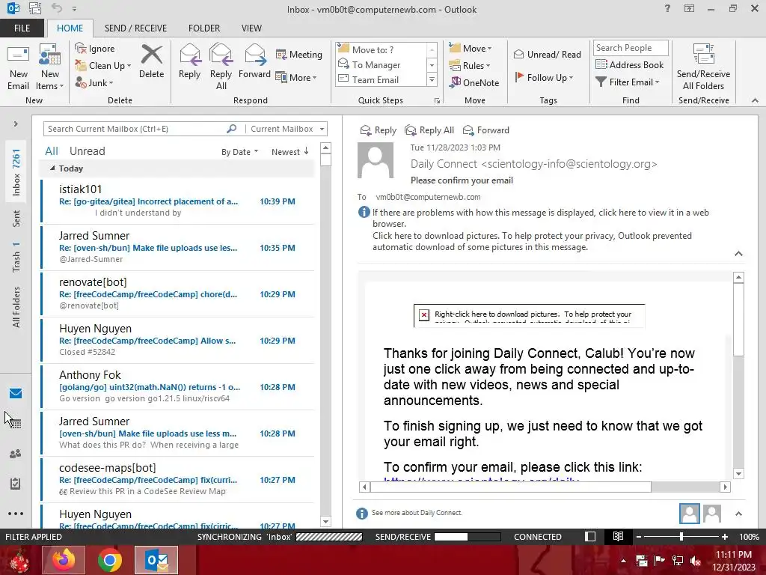The width and height of the screenshot is (766, 575).
Task: Click Search Current Mailbox field
Action: pyautogui.click(x=135, y=129)
